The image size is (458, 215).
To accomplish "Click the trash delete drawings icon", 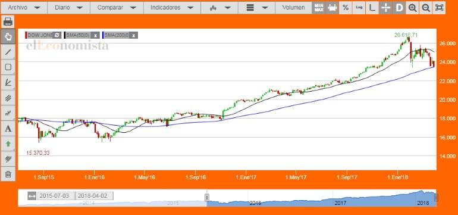I will 8,175.
